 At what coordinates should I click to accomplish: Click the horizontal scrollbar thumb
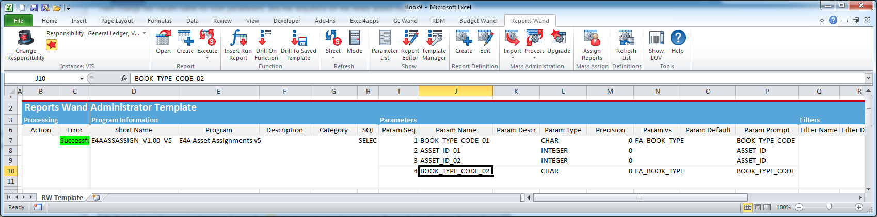click(640, 197)
